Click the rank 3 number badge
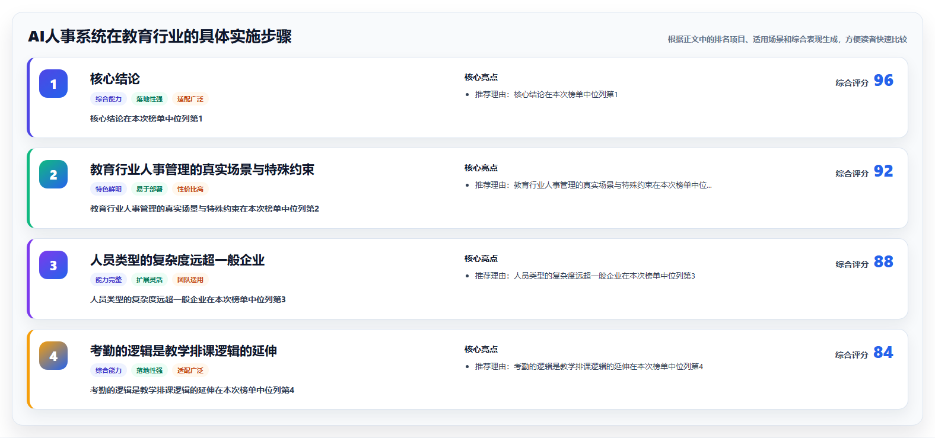This screenshot has width=935, height=438. coord(53,265)
